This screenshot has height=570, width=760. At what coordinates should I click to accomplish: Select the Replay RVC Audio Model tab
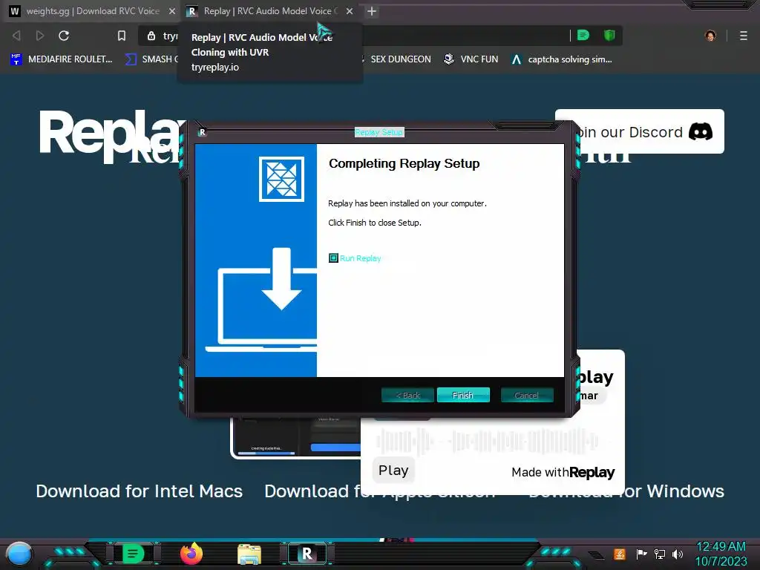coord(269,11)
